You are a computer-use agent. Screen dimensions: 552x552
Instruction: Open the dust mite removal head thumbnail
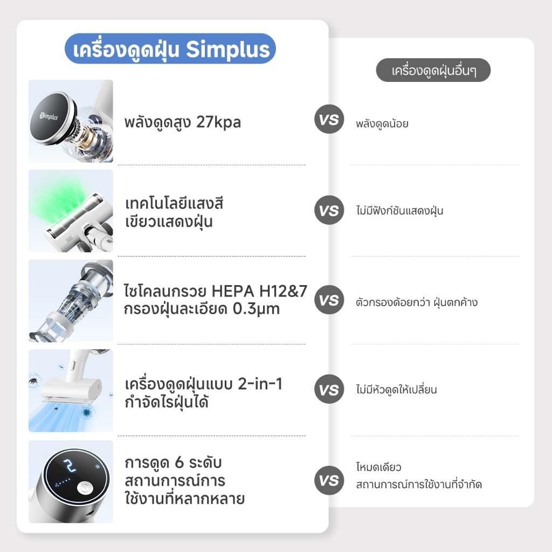tap(71, 391)
